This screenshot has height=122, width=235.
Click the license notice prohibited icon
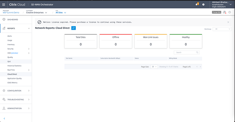(39, 22)
